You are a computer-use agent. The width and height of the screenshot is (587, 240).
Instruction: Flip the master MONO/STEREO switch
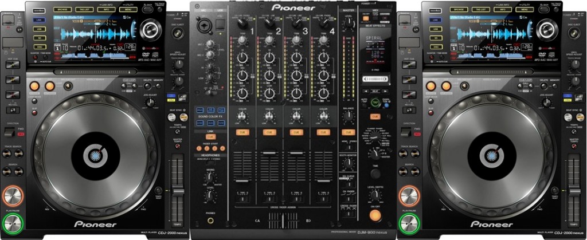(x=349, y=147)
